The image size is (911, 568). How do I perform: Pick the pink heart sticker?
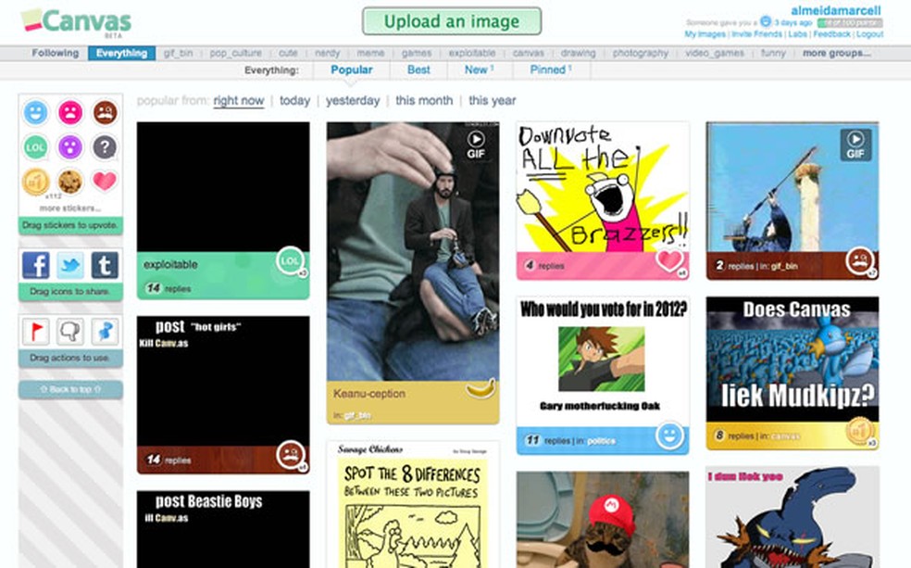point(106,181)
